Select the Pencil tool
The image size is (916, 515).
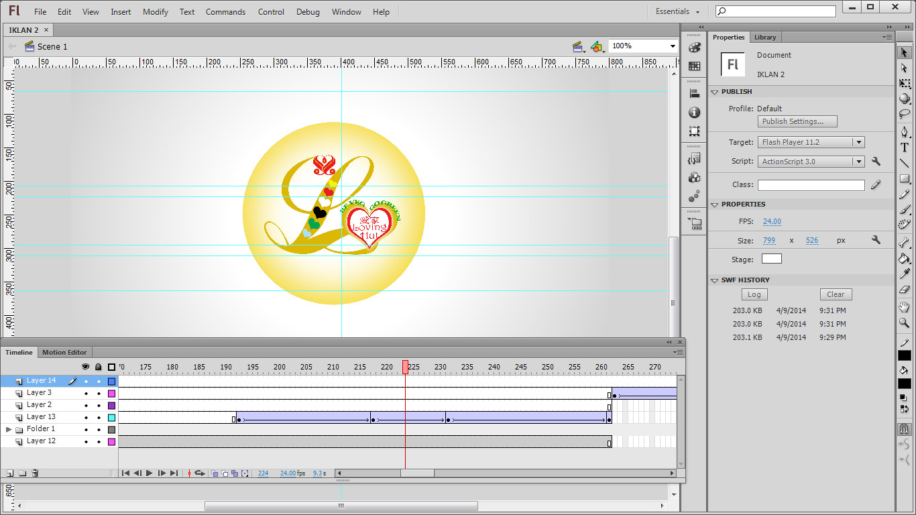(904, 194)
